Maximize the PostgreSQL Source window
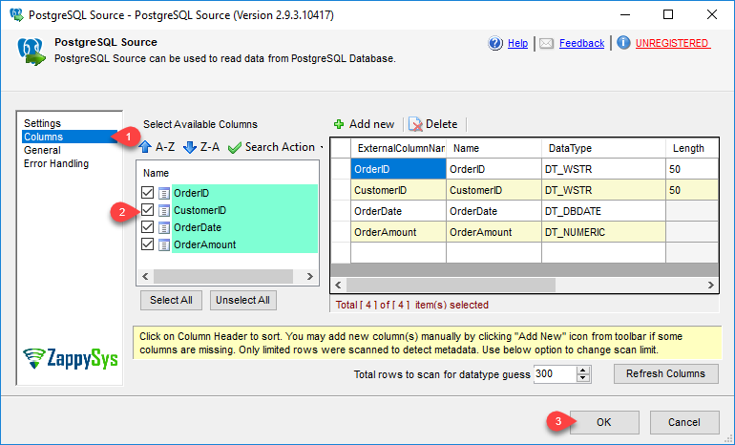Image resolution: width=735 pixels, height=445 pixels. [x=668, y=14]
